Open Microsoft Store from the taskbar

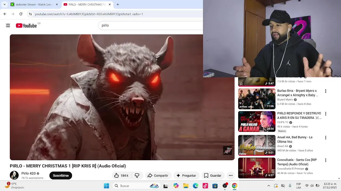point(215,186)
